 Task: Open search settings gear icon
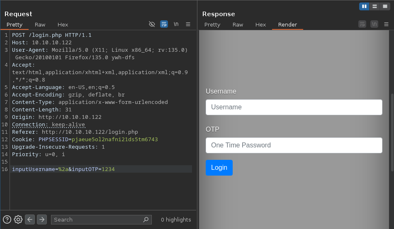pos(18,219)
